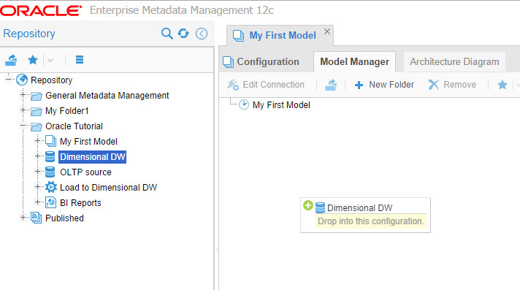Select My Folder1 in the tree
The width and height of the screenshot is (520, 290).
(x=67, y=111)
